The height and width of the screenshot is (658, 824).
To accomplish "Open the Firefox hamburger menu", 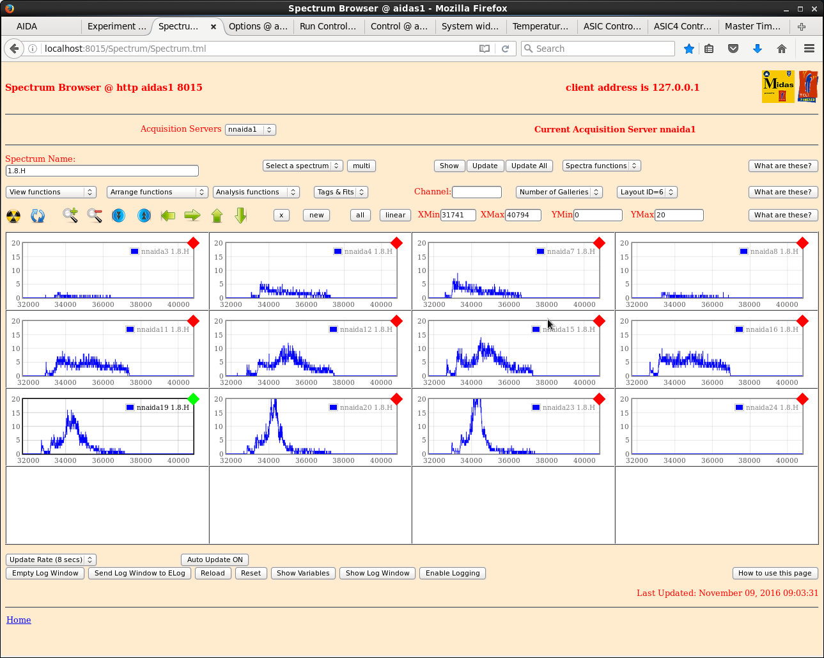I will (809, 49).
